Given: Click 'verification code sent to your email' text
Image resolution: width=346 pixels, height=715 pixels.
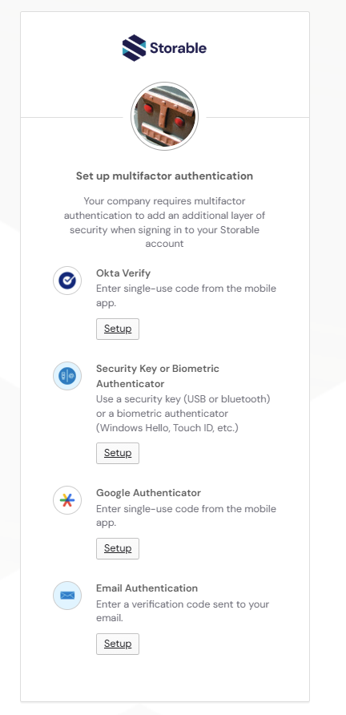Looking at the screenshot, I should click(x=183, y=611).
